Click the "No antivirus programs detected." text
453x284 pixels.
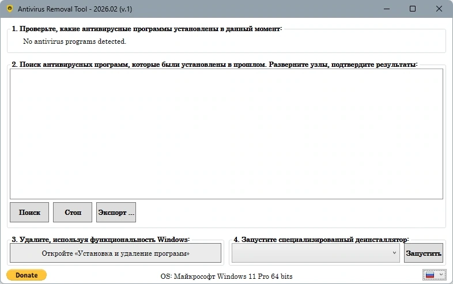(74, 41)
